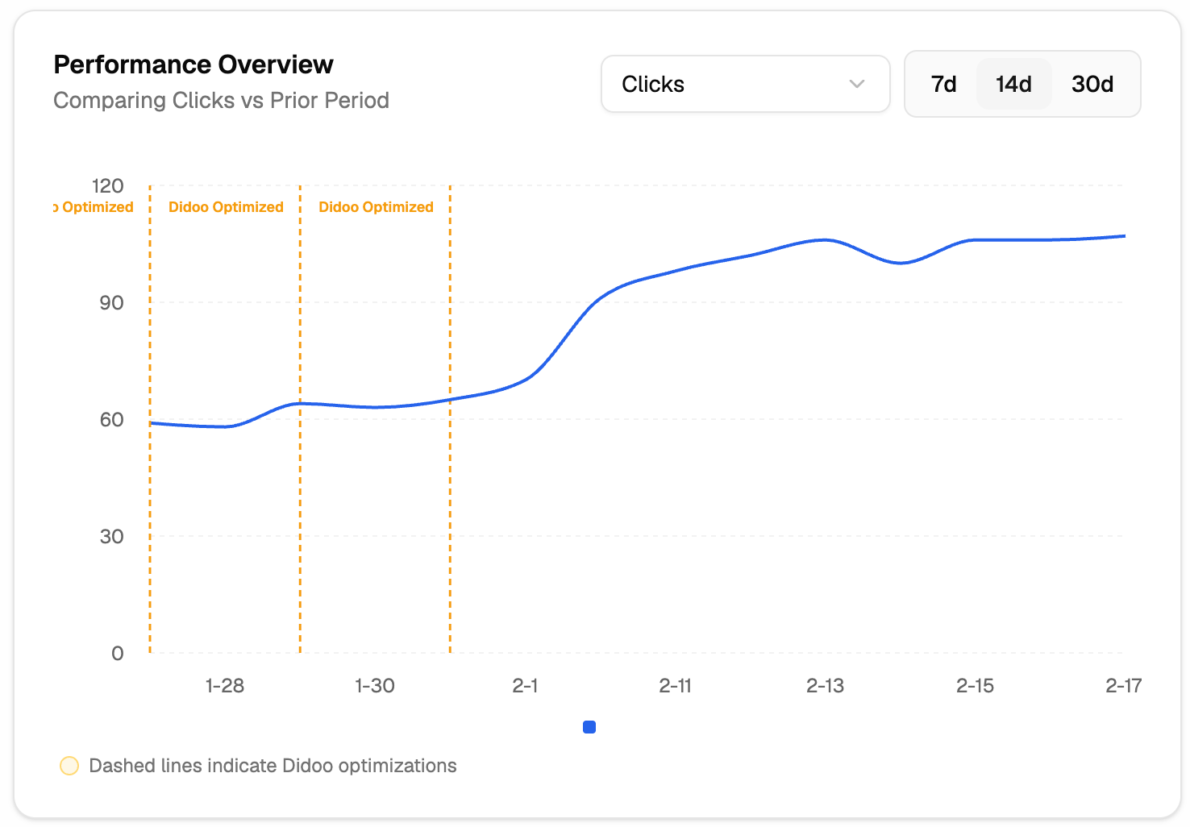The height and width of the screenshot is (827, 1190).
Task: Click the 1-28 date label
Action: coord(224,686)
